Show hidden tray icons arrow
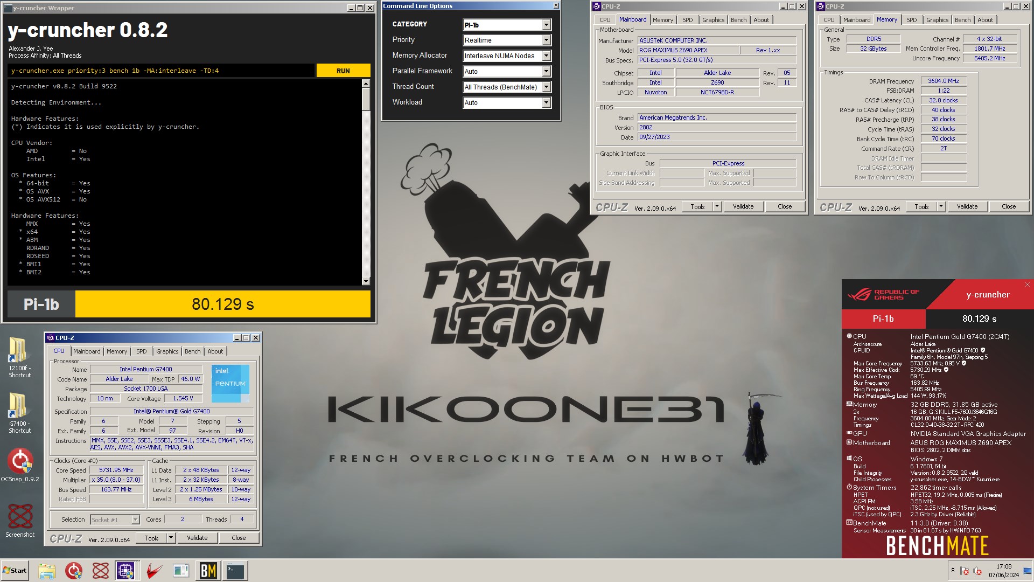The height and width of the screenshot is (582, 1034). 953,570
